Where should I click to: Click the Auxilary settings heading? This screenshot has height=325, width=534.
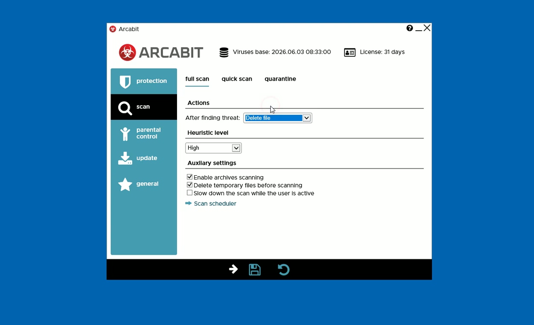pyautogui.click(x=212, y=163)
